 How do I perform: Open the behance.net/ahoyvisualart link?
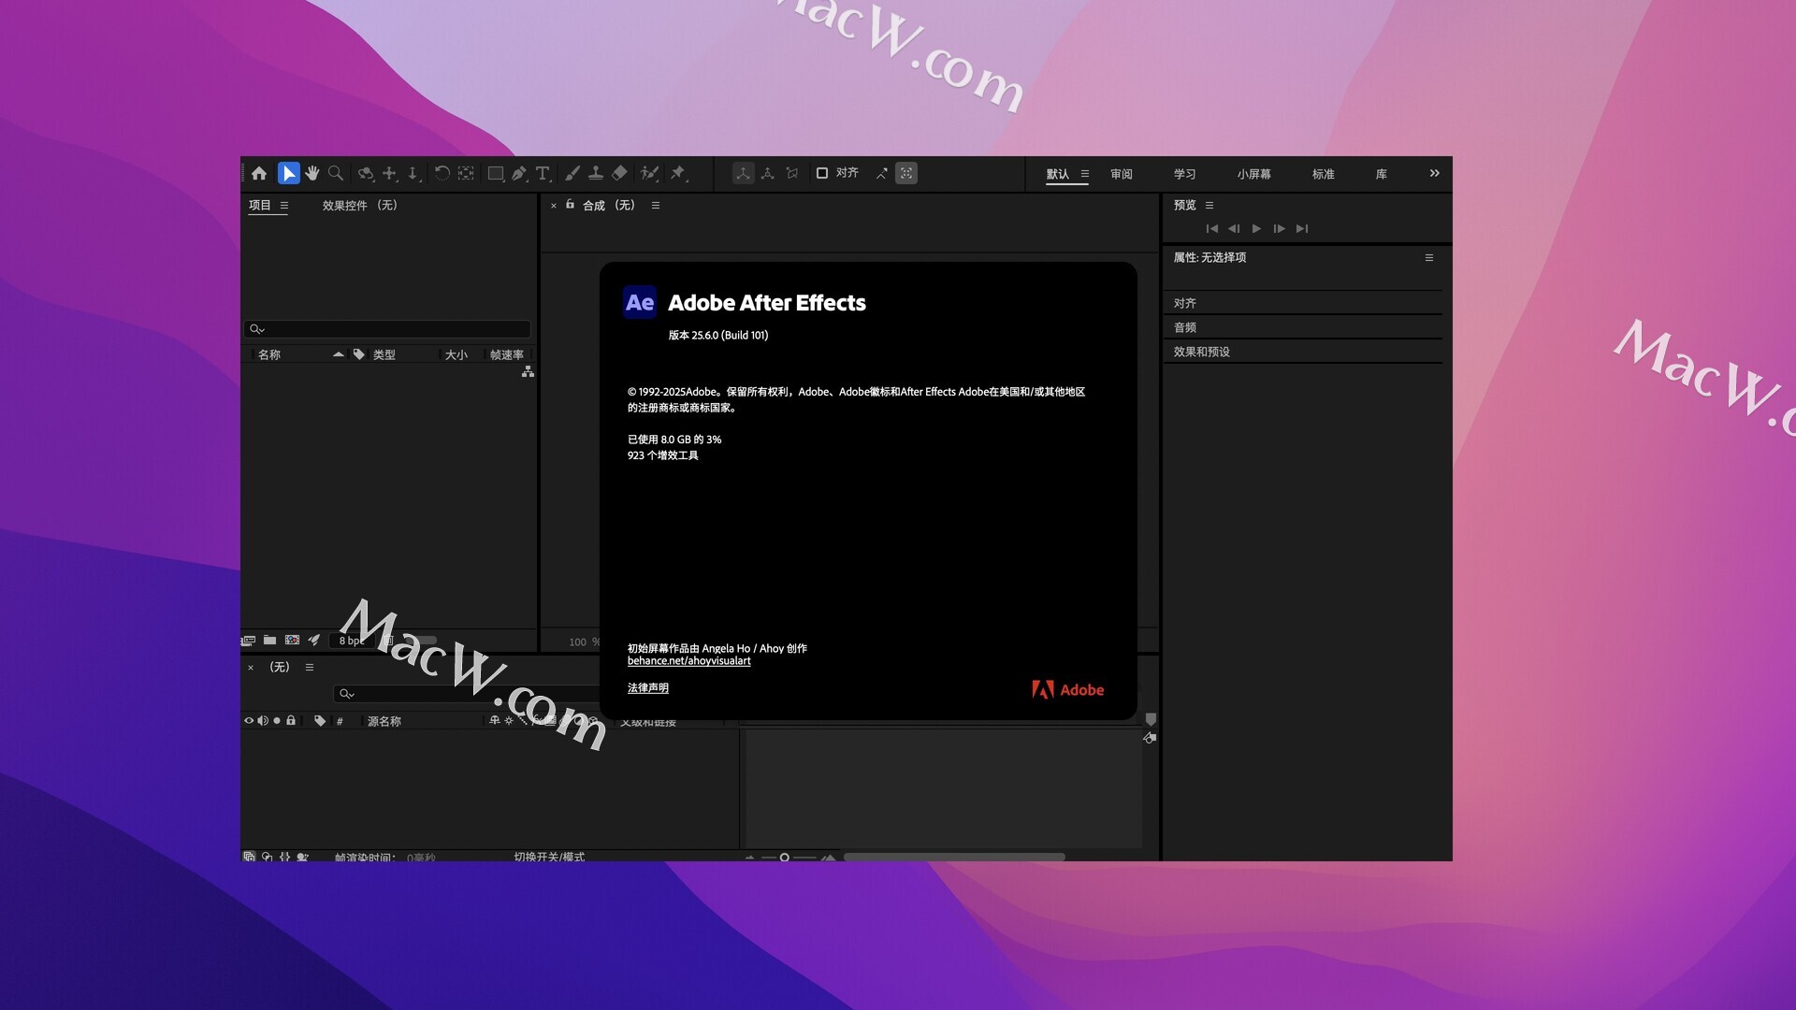point(688,661)
